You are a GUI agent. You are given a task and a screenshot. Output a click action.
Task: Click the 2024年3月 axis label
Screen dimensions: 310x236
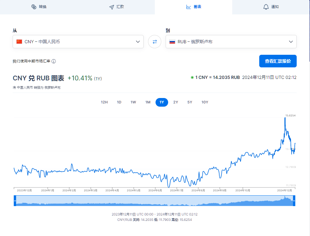click(90, 190)
